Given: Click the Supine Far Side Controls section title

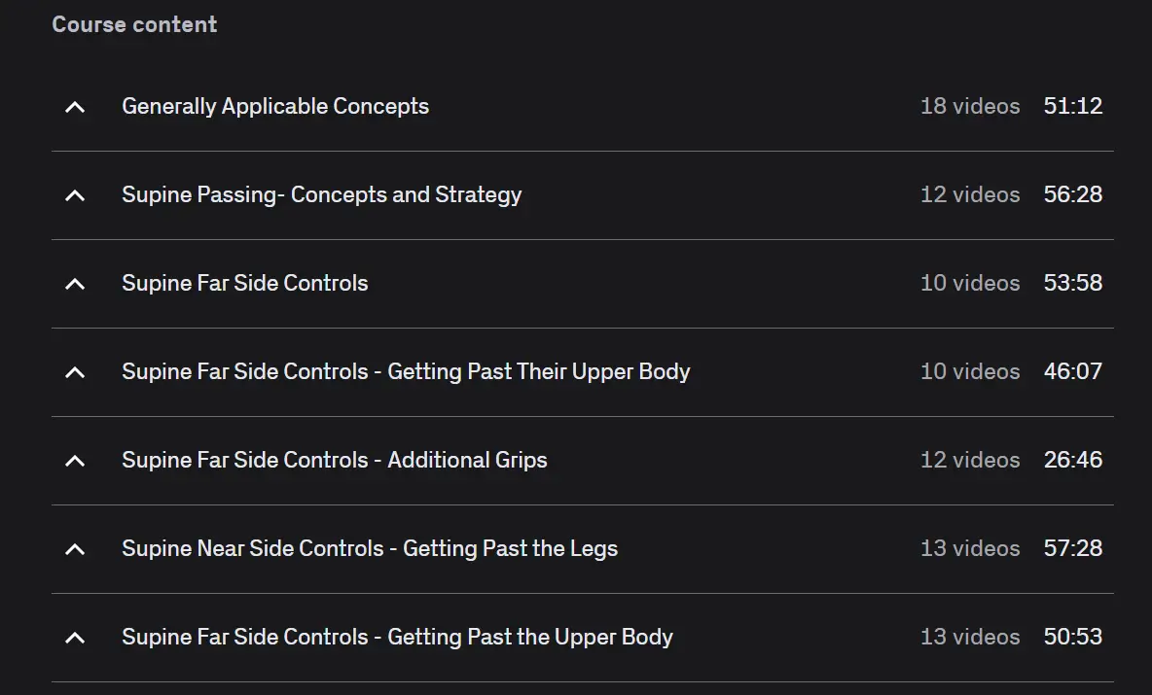Looking at the screenshot, I should coord(244,283).
